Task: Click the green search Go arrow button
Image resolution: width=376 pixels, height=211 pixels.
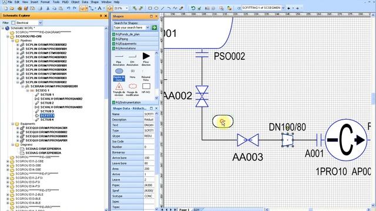Action: tap(154, 28)
